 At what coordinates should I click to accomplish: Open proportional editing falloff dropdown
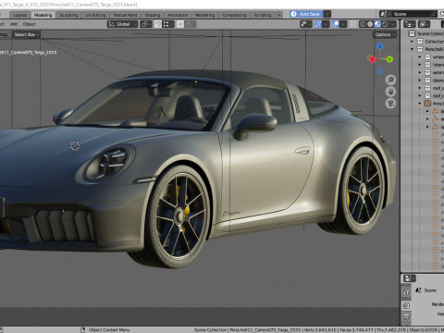191,24
